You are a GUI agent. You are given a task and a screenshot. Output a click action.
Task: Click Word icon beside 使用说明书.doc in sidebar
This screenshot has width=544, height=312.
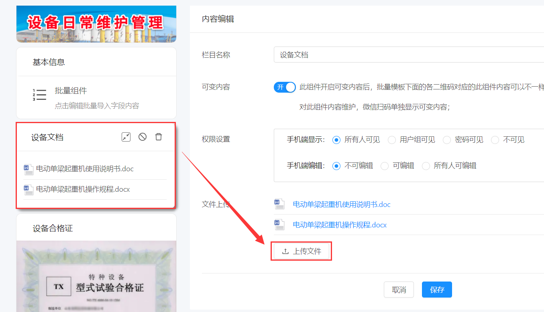[28, 169]
